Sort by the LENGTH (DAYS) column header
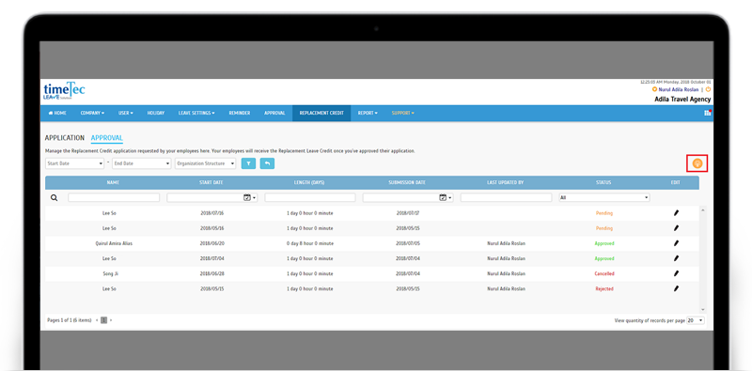Image resolution: width=752 pixels, height=371 pixels. tap(309, 182)
